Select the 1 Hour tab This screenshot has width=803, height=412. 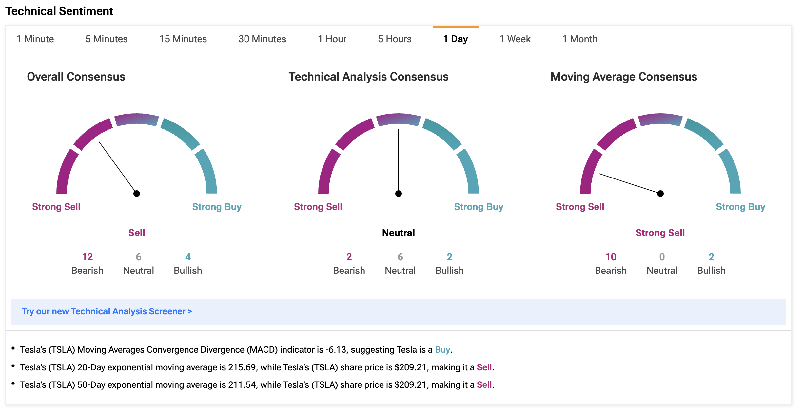point(332,39)
